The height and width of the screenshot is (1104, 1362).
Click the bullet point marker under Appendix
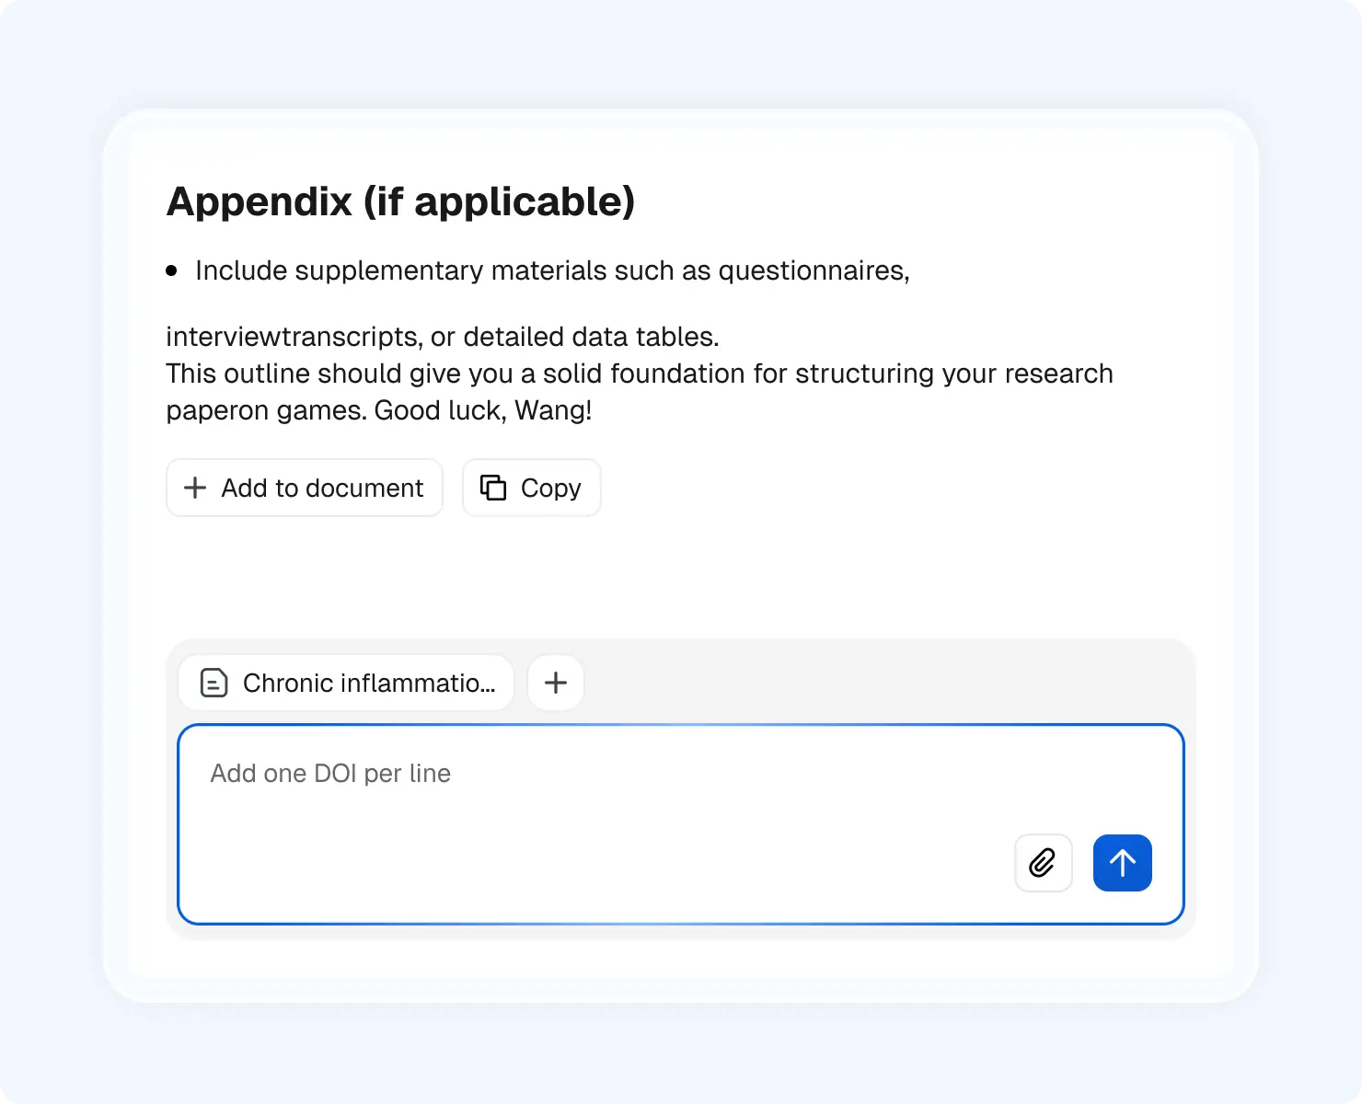[172, 270]
